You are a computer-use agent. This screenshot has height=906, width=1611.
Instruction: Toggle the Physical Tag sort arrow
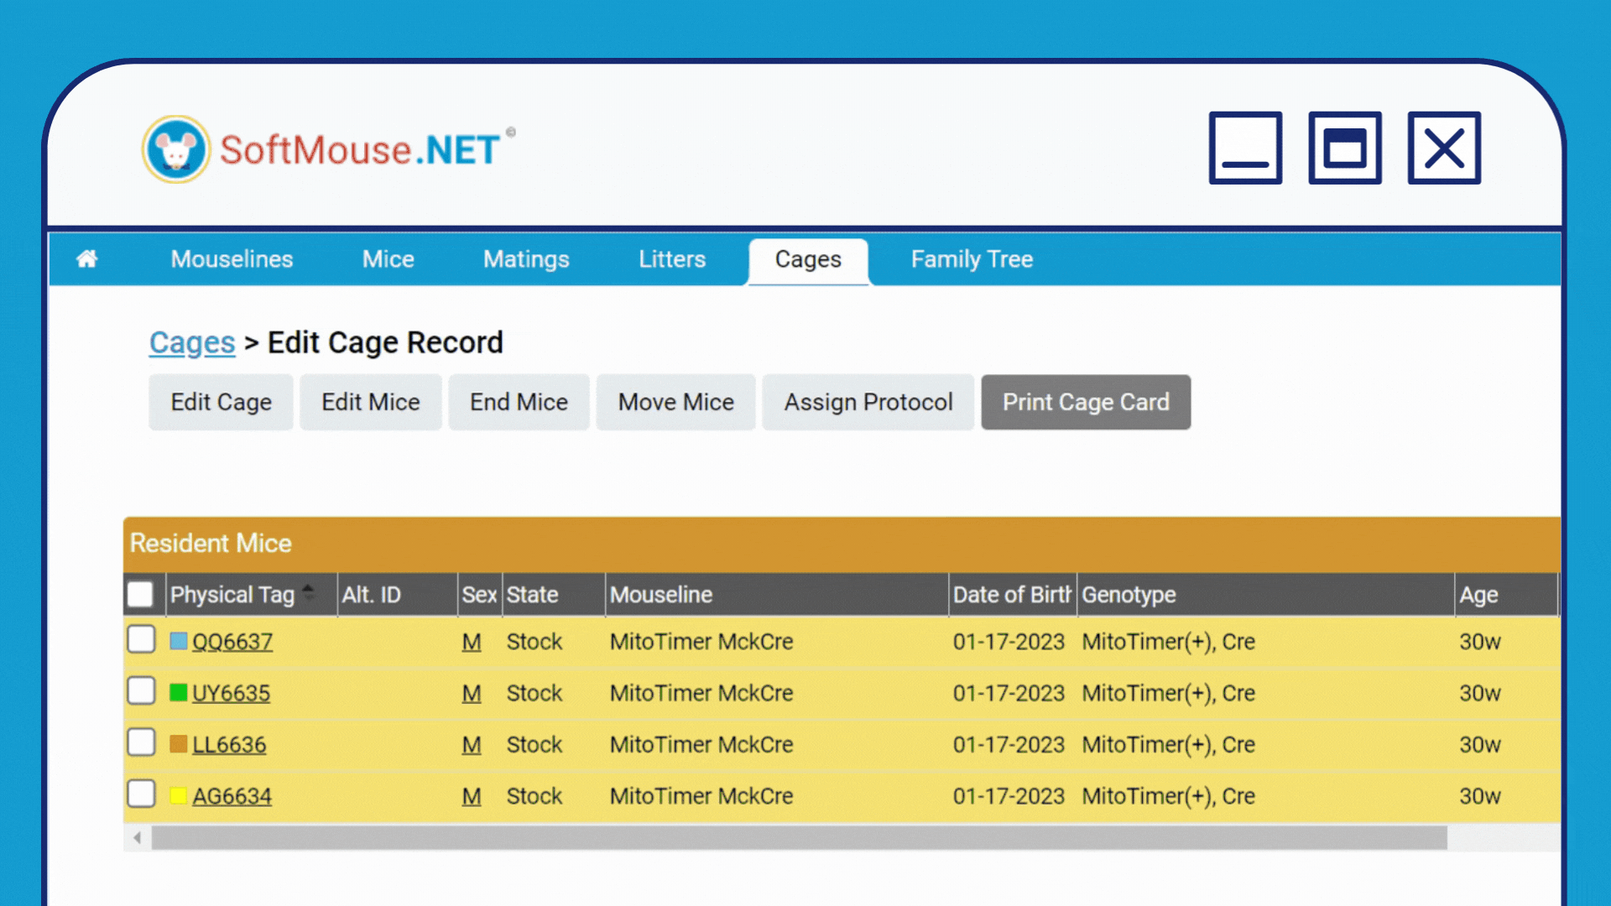tap(309, 592)
